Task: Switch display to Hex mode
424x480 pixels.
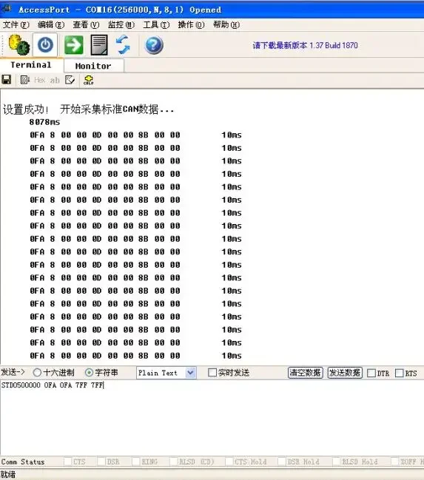Action: (x=39, y=80)
